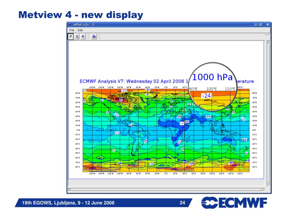Click the horizontal scrollbar left arrow
Screen dimensions: 286x214
tap(70, 189)
